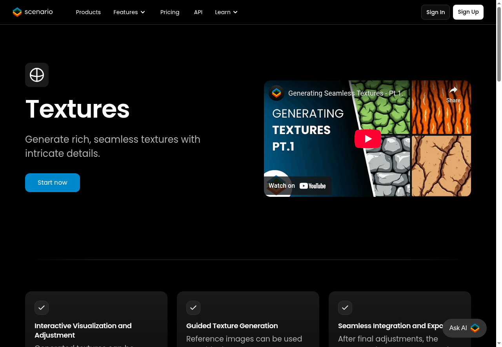Click the checkmark icon above Seamless Integration
Screen dimensions: 502x347
pyautogui.click(x=345, y=308)
